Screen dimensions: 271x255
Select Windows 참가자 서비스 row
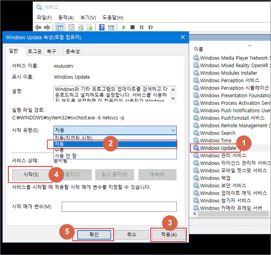click(231, 200)
